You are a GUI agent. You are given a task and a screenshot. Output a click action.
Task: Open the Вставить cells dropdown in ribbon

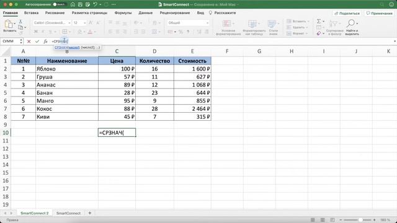[x=298, y=21]
